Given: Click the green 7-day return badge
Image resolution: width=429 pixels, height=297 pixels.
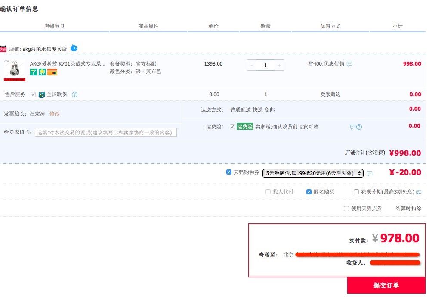Looking at the screenshot, I should (34, 72).
